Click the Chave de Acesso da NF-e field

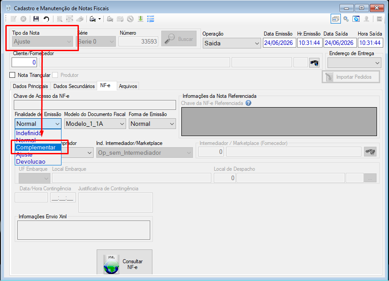coord(95,105)
